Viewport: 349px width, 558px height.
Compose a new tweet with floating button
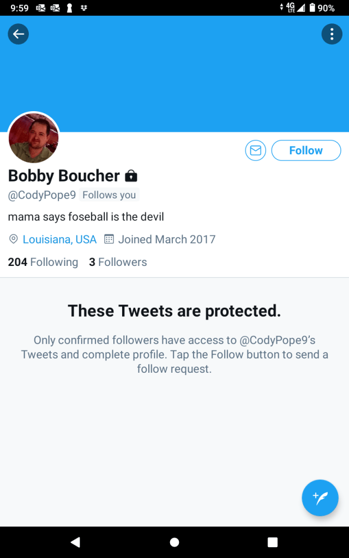click(320, 498)
